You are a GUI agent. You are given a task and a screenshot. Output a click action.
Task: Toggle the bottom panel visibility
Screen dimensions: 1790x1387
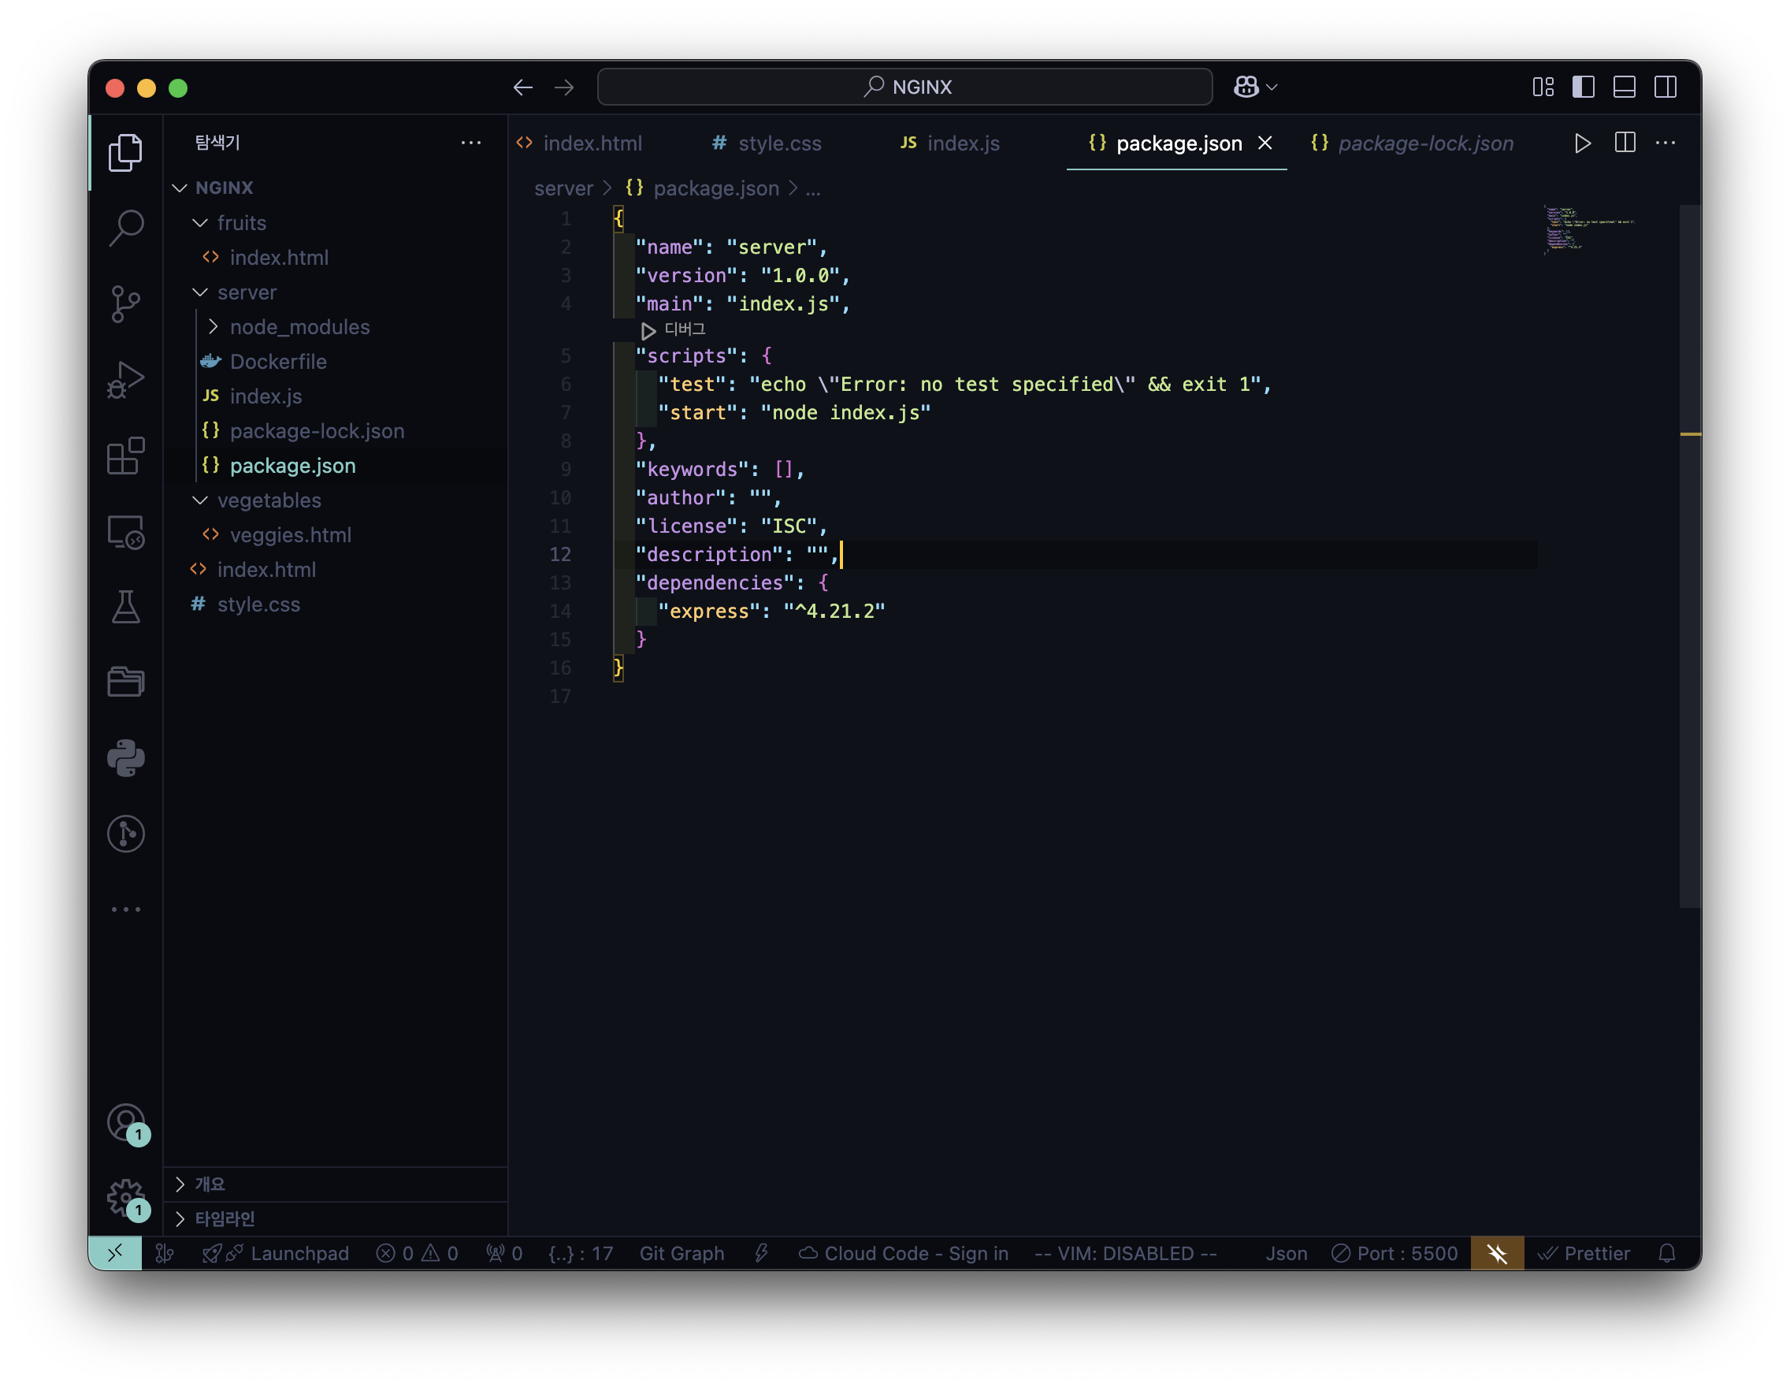tap(1624, 87)
